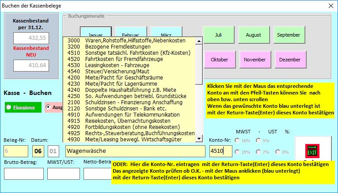This screenshot has width=338, height=193.
Task: Select account 4530 Leasingkosten - Fahrzeuge
Action: click(129, 65)
